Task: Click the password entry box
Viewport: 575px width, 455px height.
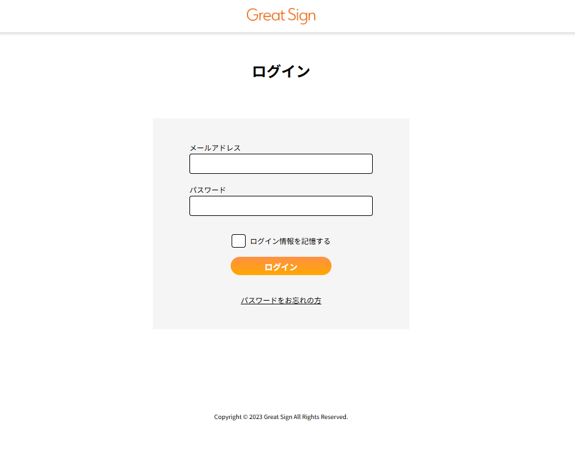Action: click(280, 206)
